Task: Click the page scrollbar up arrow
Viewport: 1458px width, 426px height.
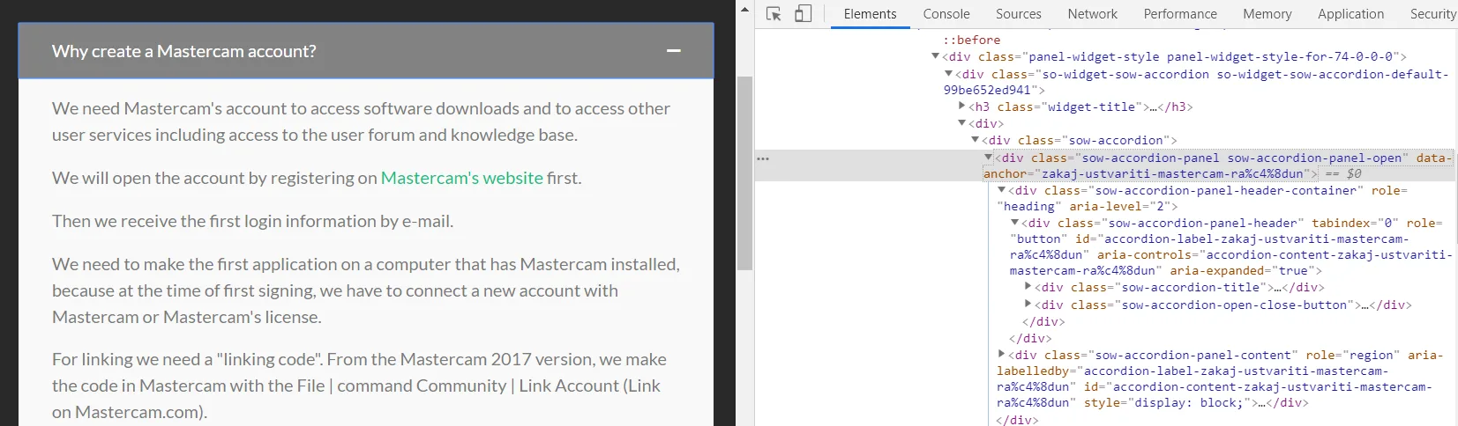Action: [x=744, y=10]
